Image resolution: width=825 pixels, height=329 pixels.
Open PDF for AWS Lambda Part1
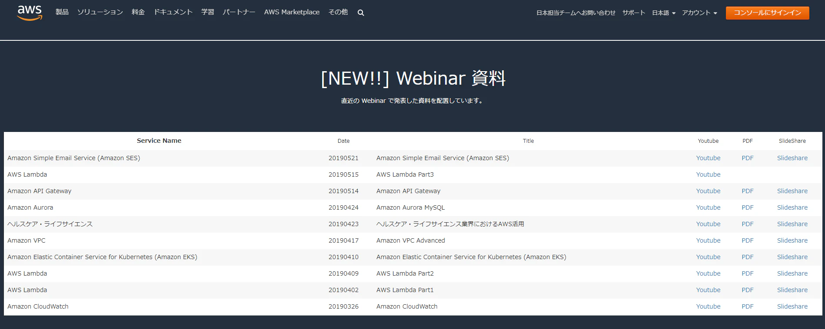click(748, 290)
